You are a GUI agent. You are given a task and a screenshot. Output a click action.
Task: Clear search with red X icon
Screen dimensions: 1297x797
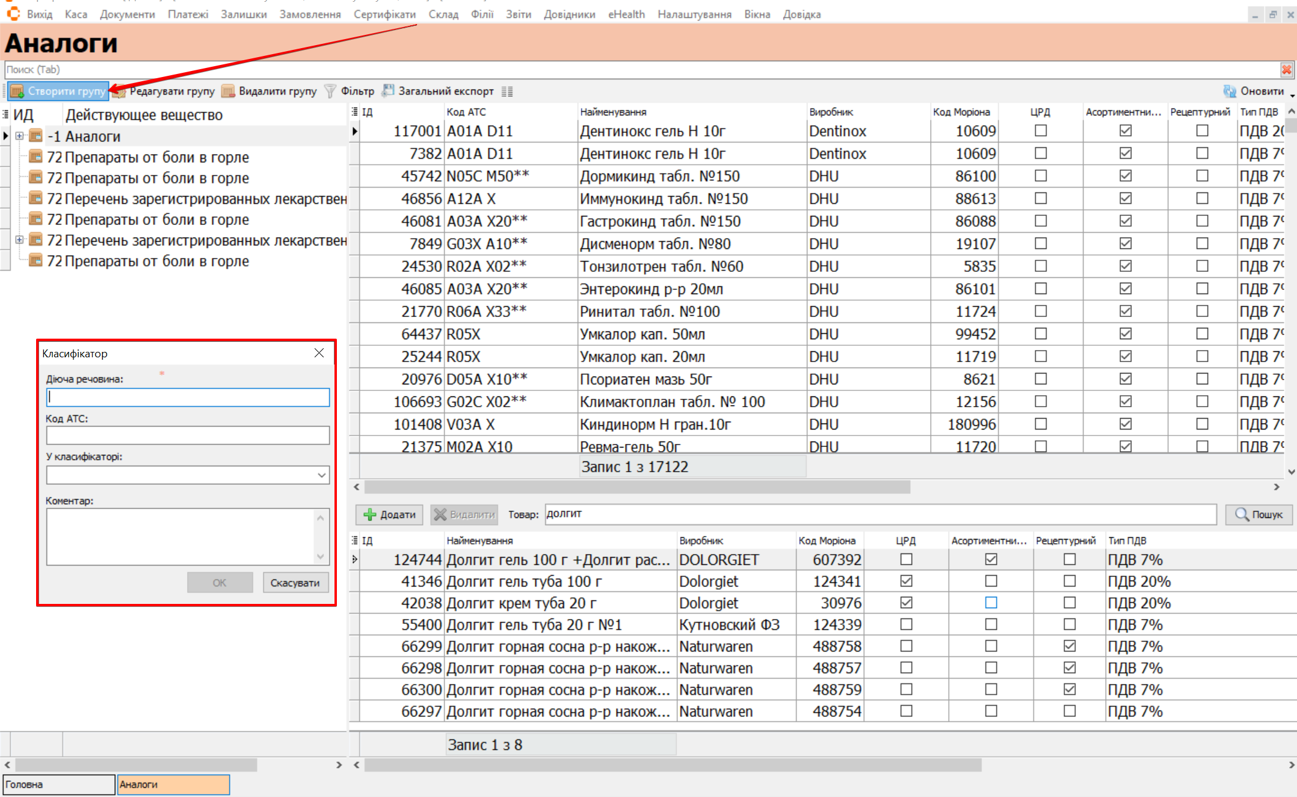coord(1286,70)
